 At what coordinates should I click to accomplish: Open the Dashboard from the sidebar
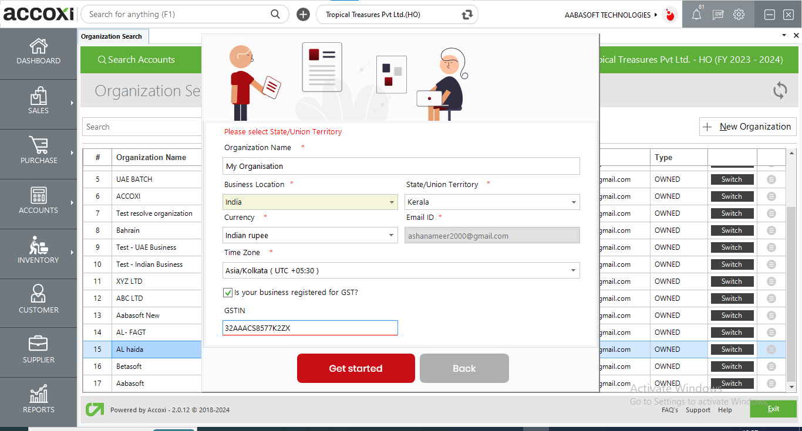coord(38,52)
